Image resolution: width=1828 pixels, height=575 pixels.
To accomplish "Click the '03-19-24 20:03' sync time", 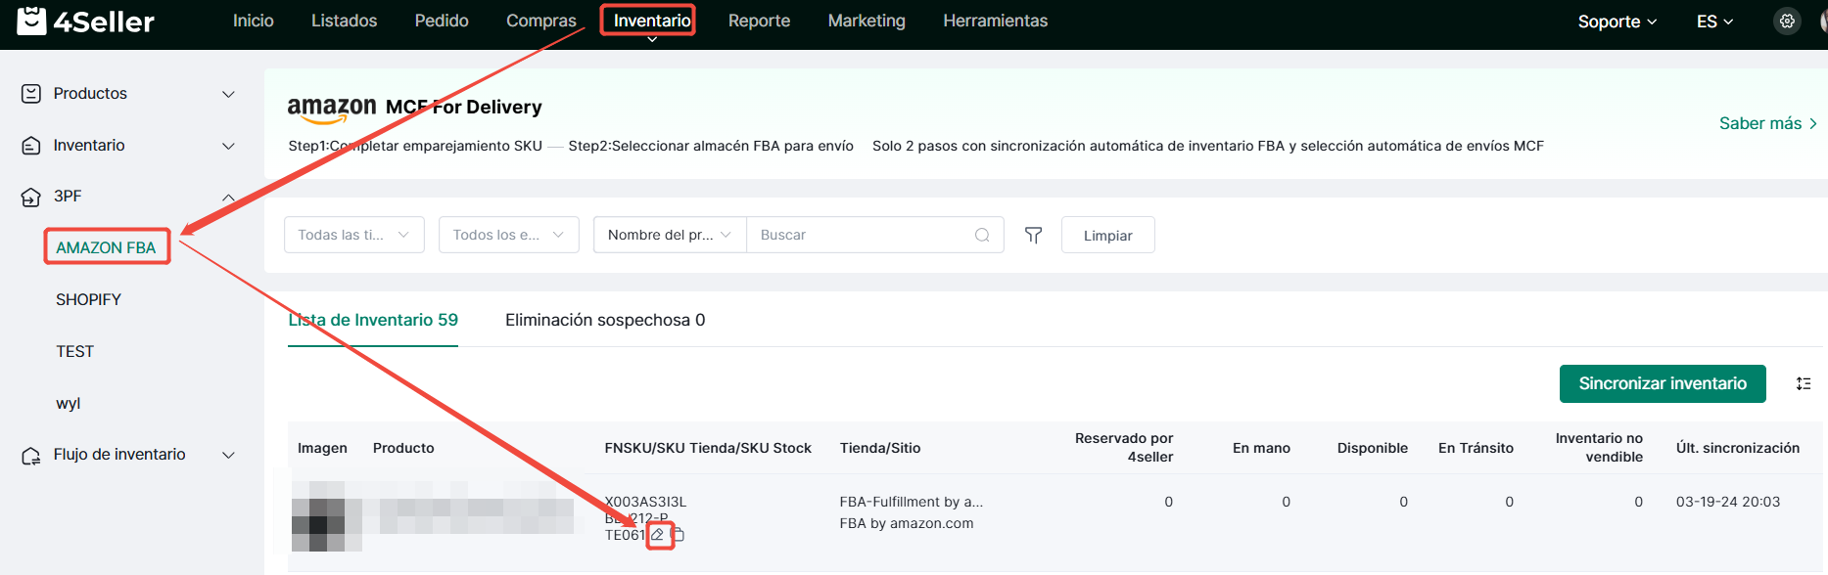I will 1727,502.
